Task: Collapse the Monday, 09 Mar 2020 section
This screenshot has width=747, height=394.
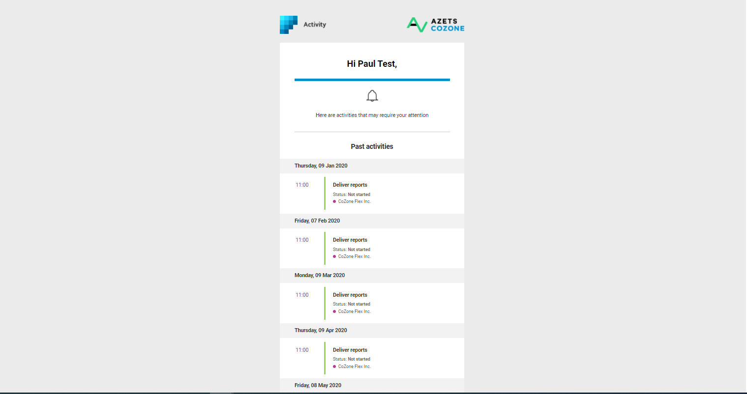Action: 320,275
